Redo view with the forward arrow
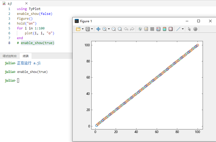 pyautogui.click(x=132, y=29)
